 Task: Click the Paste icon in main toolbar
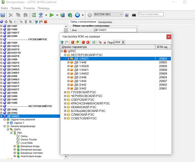(x=26, y=15)
